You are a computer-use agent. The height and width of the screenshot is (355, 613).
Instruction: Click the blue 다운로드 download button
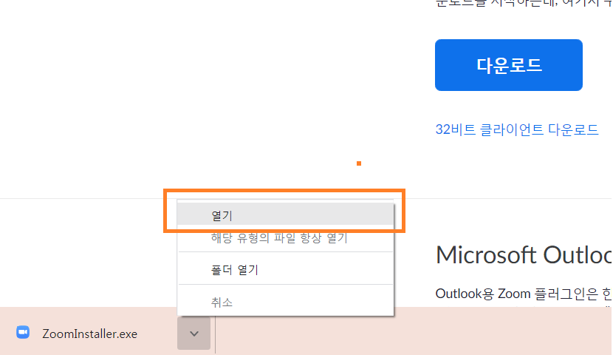click(509, 65)
